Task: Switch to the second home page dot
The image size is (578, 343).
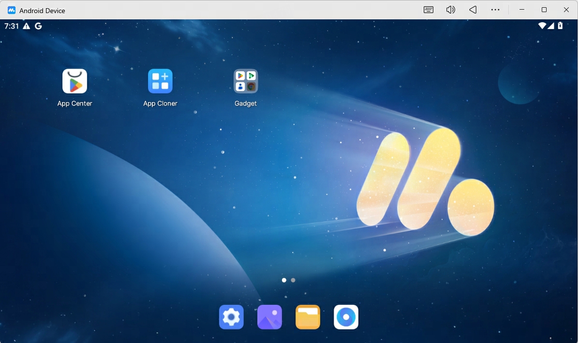Action: pyautogui.click(x=293, y=280)
